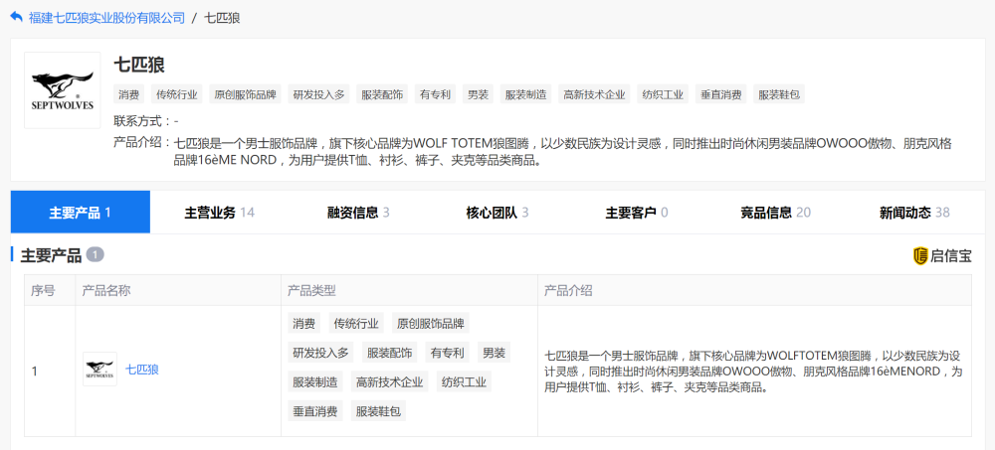Click header tag 有专利
995x450 pixels.
pyautogui.click(x=435, y=95)
